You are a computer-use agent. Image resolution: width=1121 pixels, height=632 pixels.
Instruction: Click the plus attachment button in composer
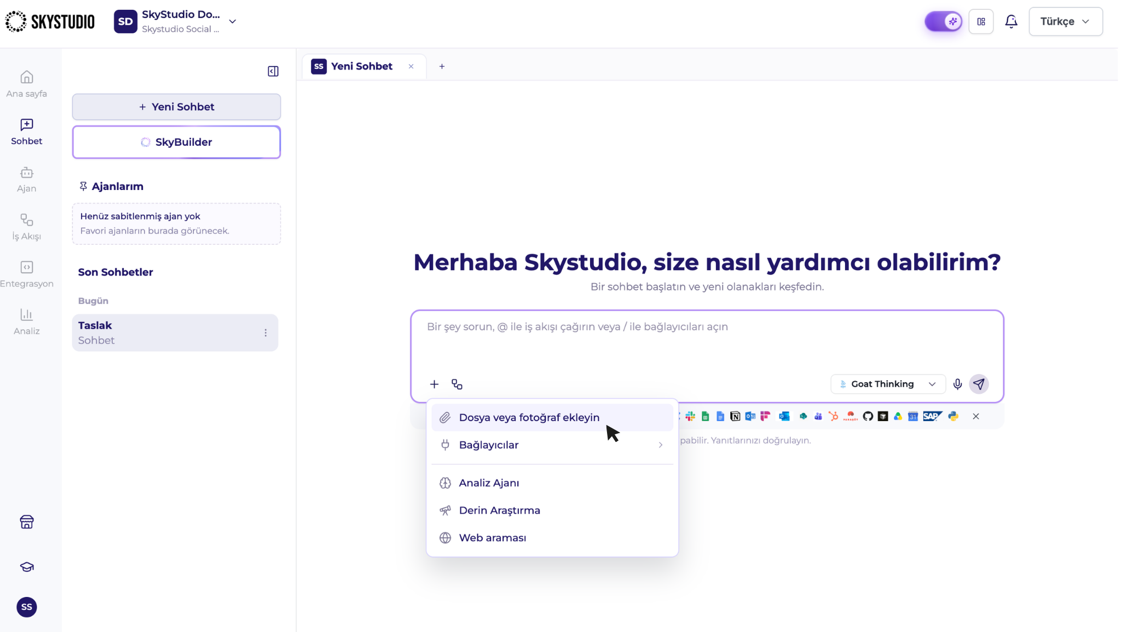tap(434, 384)
